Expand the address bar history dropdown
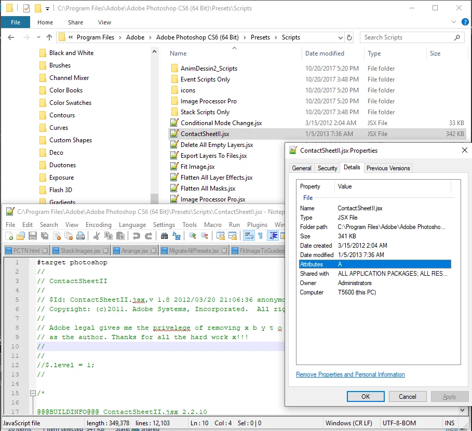 [x=341, y=37]
